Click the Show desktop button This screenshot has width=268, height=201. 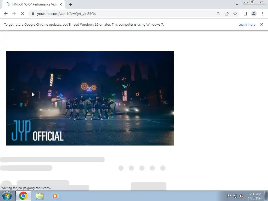(x=266, y=196)
